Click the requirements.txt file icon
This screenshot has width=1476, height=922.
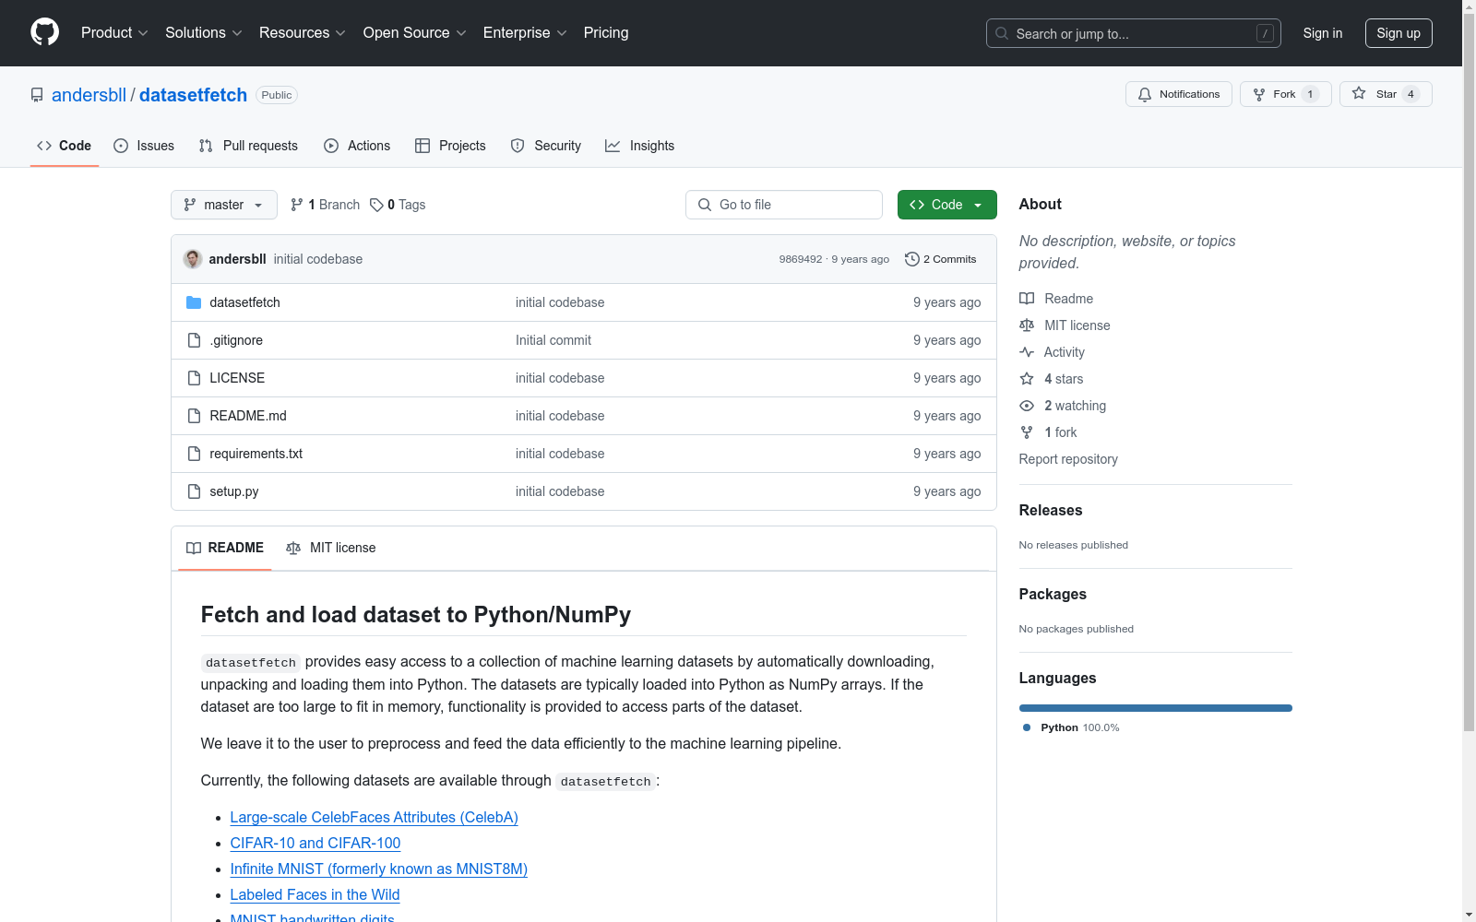194,454
